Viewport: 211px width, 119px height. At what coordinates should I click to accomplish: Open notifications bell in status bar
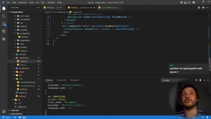coord(207,117)
